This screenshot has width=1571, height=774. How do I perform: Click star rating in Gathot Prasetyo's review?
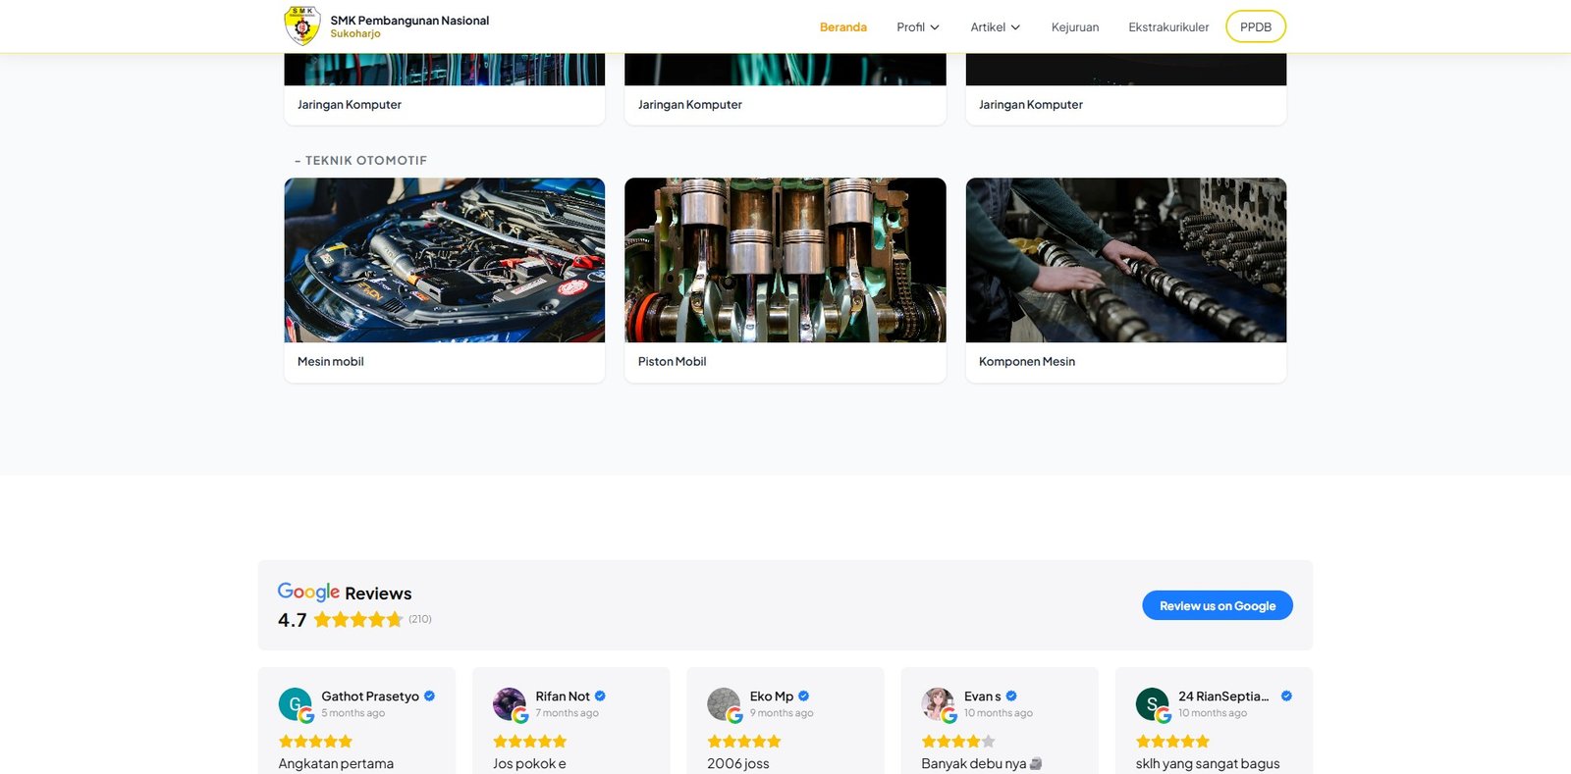(x=315, y=742)
